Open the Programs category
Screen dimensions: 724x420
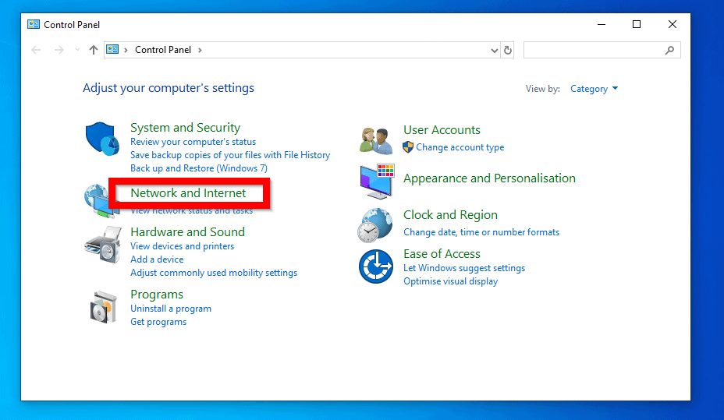tap(157, 294)
